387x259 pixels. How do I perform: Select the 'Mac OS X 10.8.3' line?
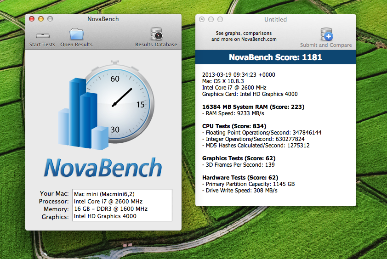click(223, 81)
